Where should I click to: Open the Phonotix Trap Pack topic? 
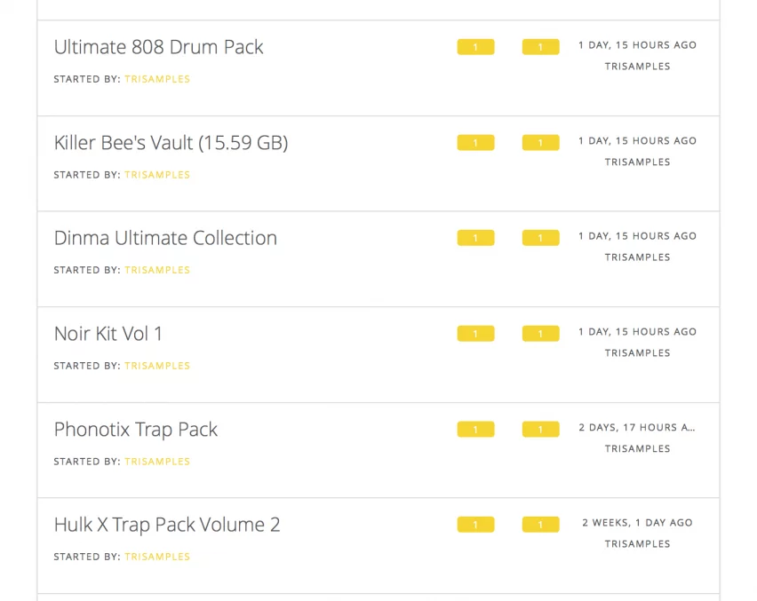[x=135, y=430]
